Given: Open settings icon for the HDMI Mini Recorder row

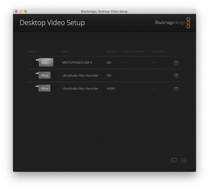Looking at the screenshot, I should (176, 89).
